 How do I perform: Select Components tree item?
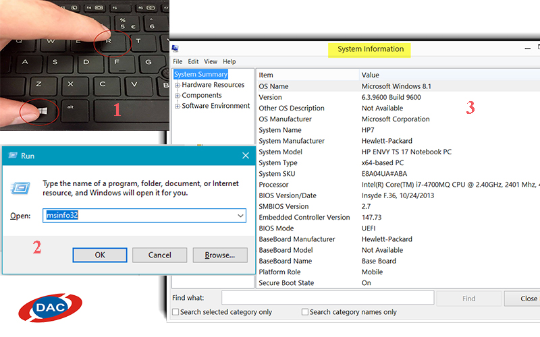coord(202,95)
